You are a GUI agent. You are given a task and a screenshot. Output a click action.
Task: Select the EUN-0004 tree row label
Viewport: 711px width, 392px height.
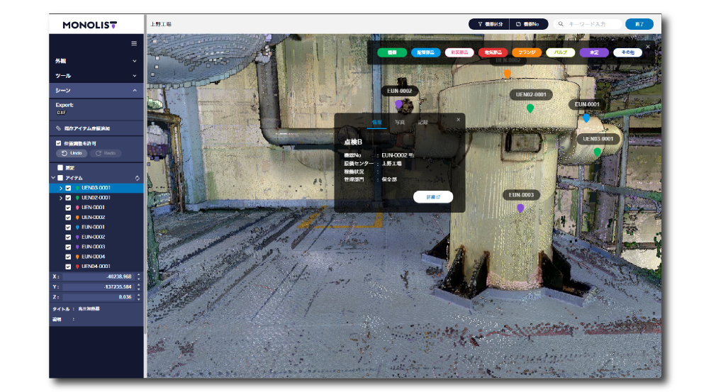coord(94,257)
